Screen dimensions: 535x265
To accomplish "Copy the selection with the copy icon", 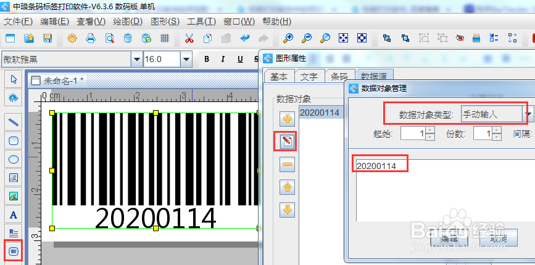I will point(207,38).
